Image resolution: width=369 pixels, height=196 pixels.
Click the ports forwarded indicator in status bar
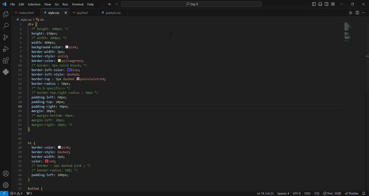29,193
